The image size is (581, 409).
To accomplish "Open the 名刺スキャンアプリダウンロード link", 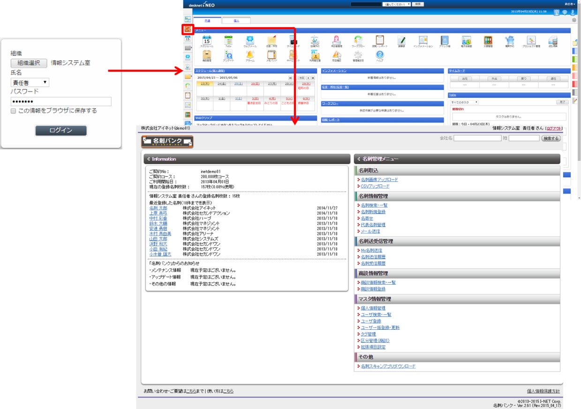I will tap(388, 366).
